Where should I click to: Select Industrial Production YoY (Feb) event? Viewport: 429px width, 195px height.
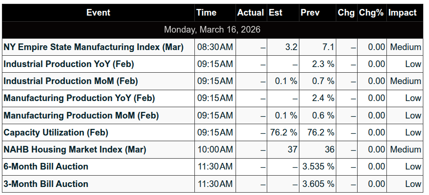click(x=69, y=64)
